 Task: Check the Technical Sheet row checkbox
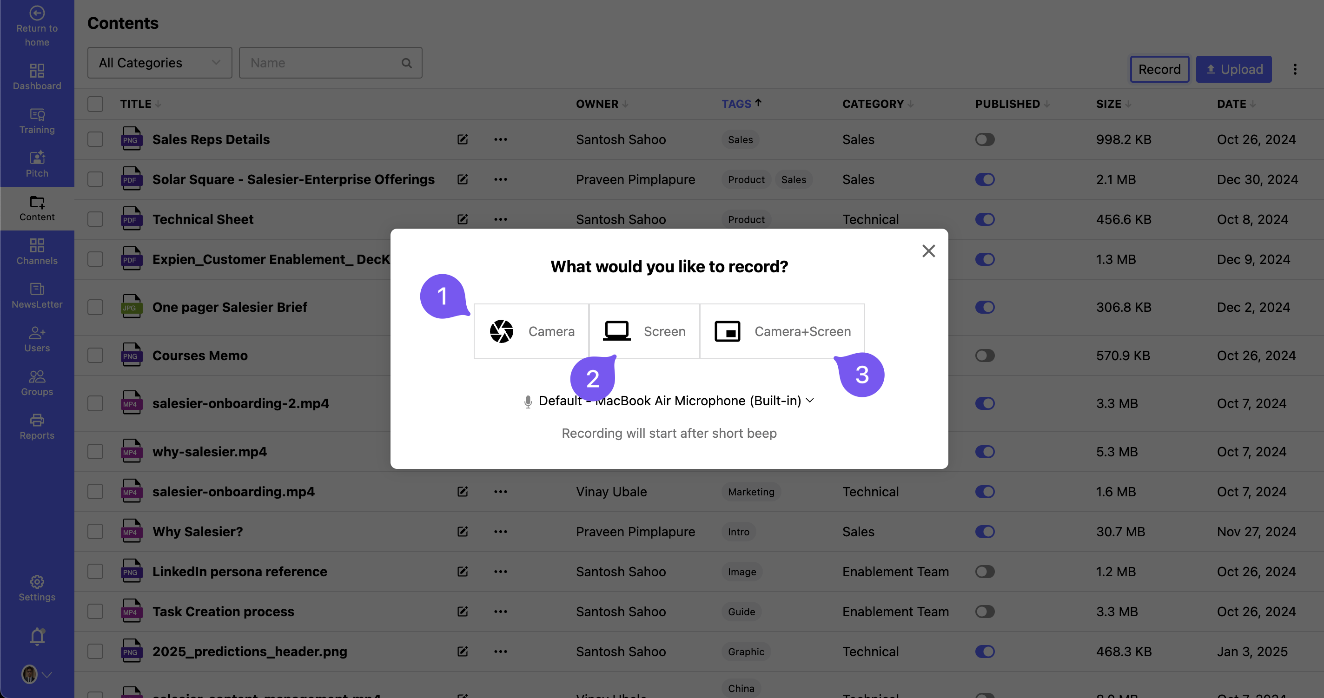coord(95,219)
